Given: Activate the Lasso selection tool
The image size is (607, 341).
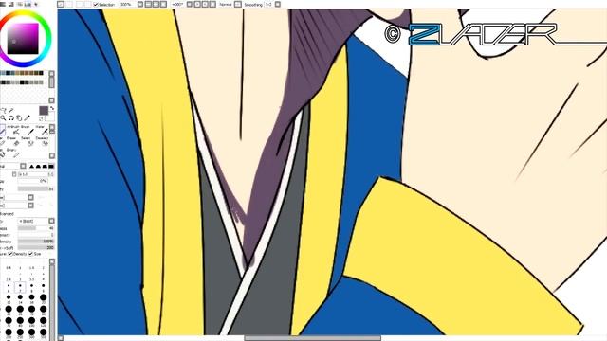Looking at the screenshot, I should tap(4, 111).
